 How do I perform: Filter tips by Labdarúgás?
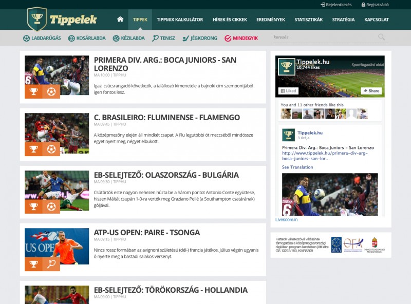coord(42,38)
